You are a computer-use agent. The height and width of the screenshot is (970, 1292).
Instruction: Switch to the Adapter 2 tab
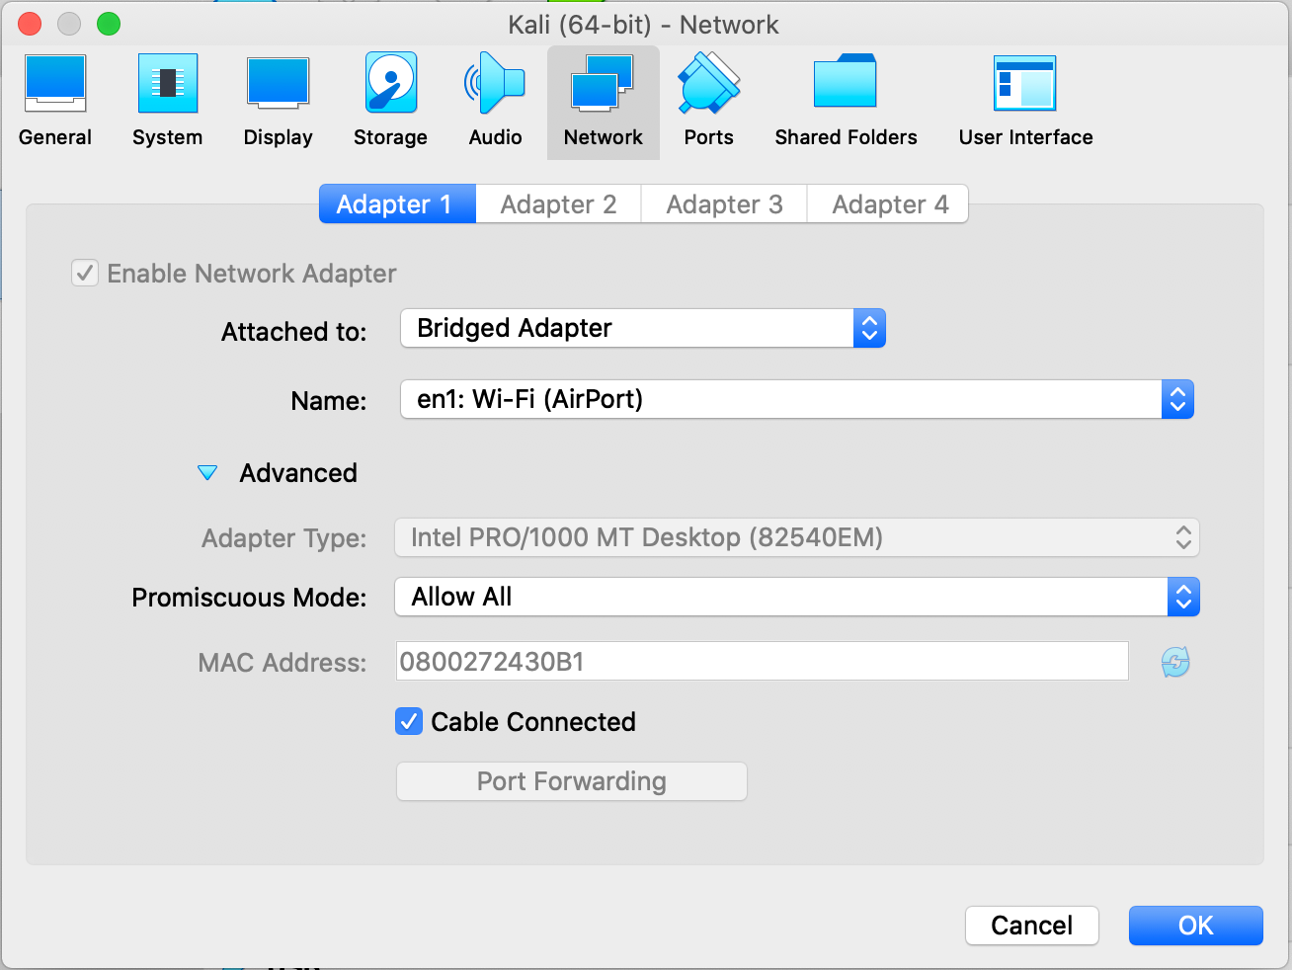[x=558, y=204]
